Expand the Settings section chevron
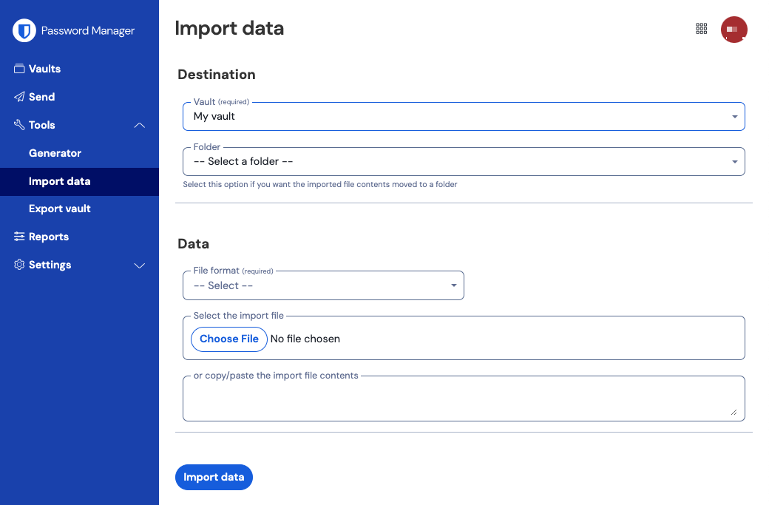The height and width of the screenshot is (505, 769). click(140, 265)
